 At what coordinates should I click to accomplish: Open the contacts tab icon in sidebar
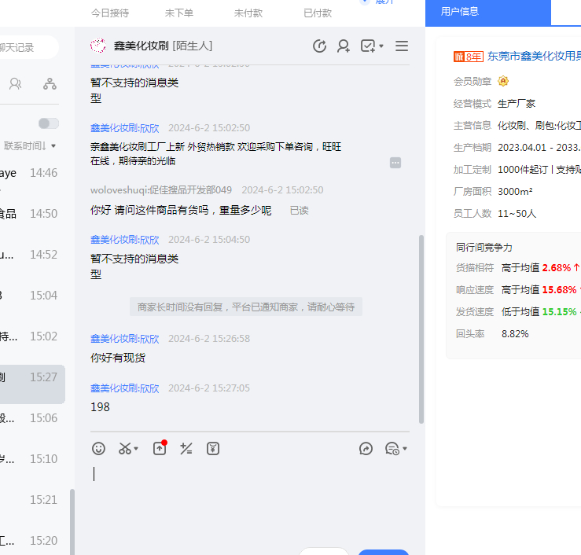click(x=15, y=83)
